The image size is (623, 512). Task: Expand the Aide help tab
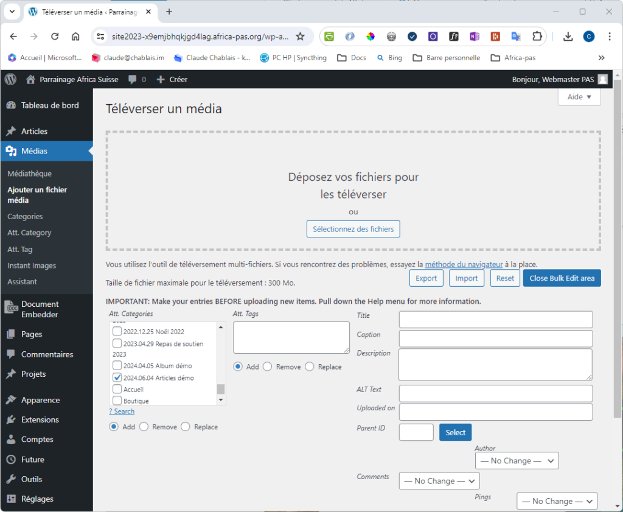click(x=579, y=97)
